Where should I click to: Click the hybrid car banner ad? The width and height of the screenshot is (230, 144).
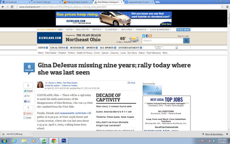point(114,18)
